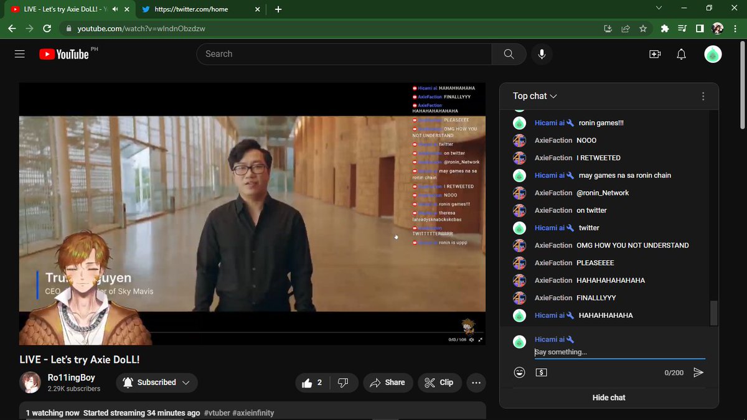
Task: Send the chat message arrow
Action: tap(698, 372)
